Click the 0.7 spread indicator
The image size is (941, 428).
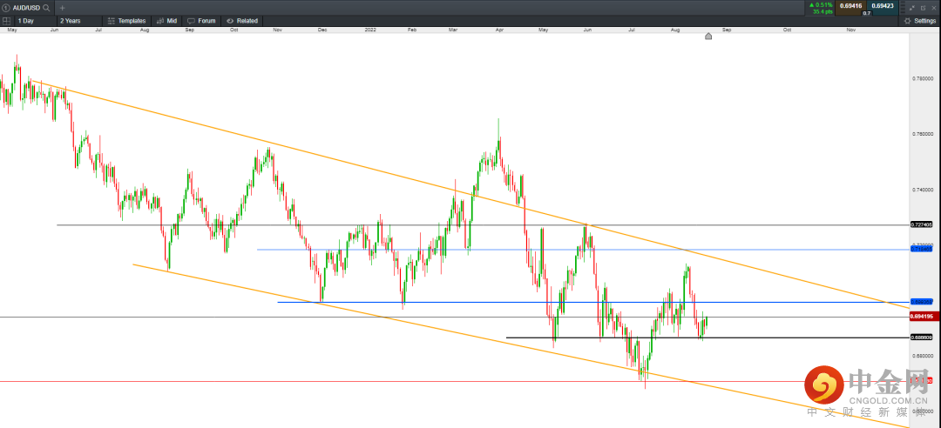(x=866, y=13)
